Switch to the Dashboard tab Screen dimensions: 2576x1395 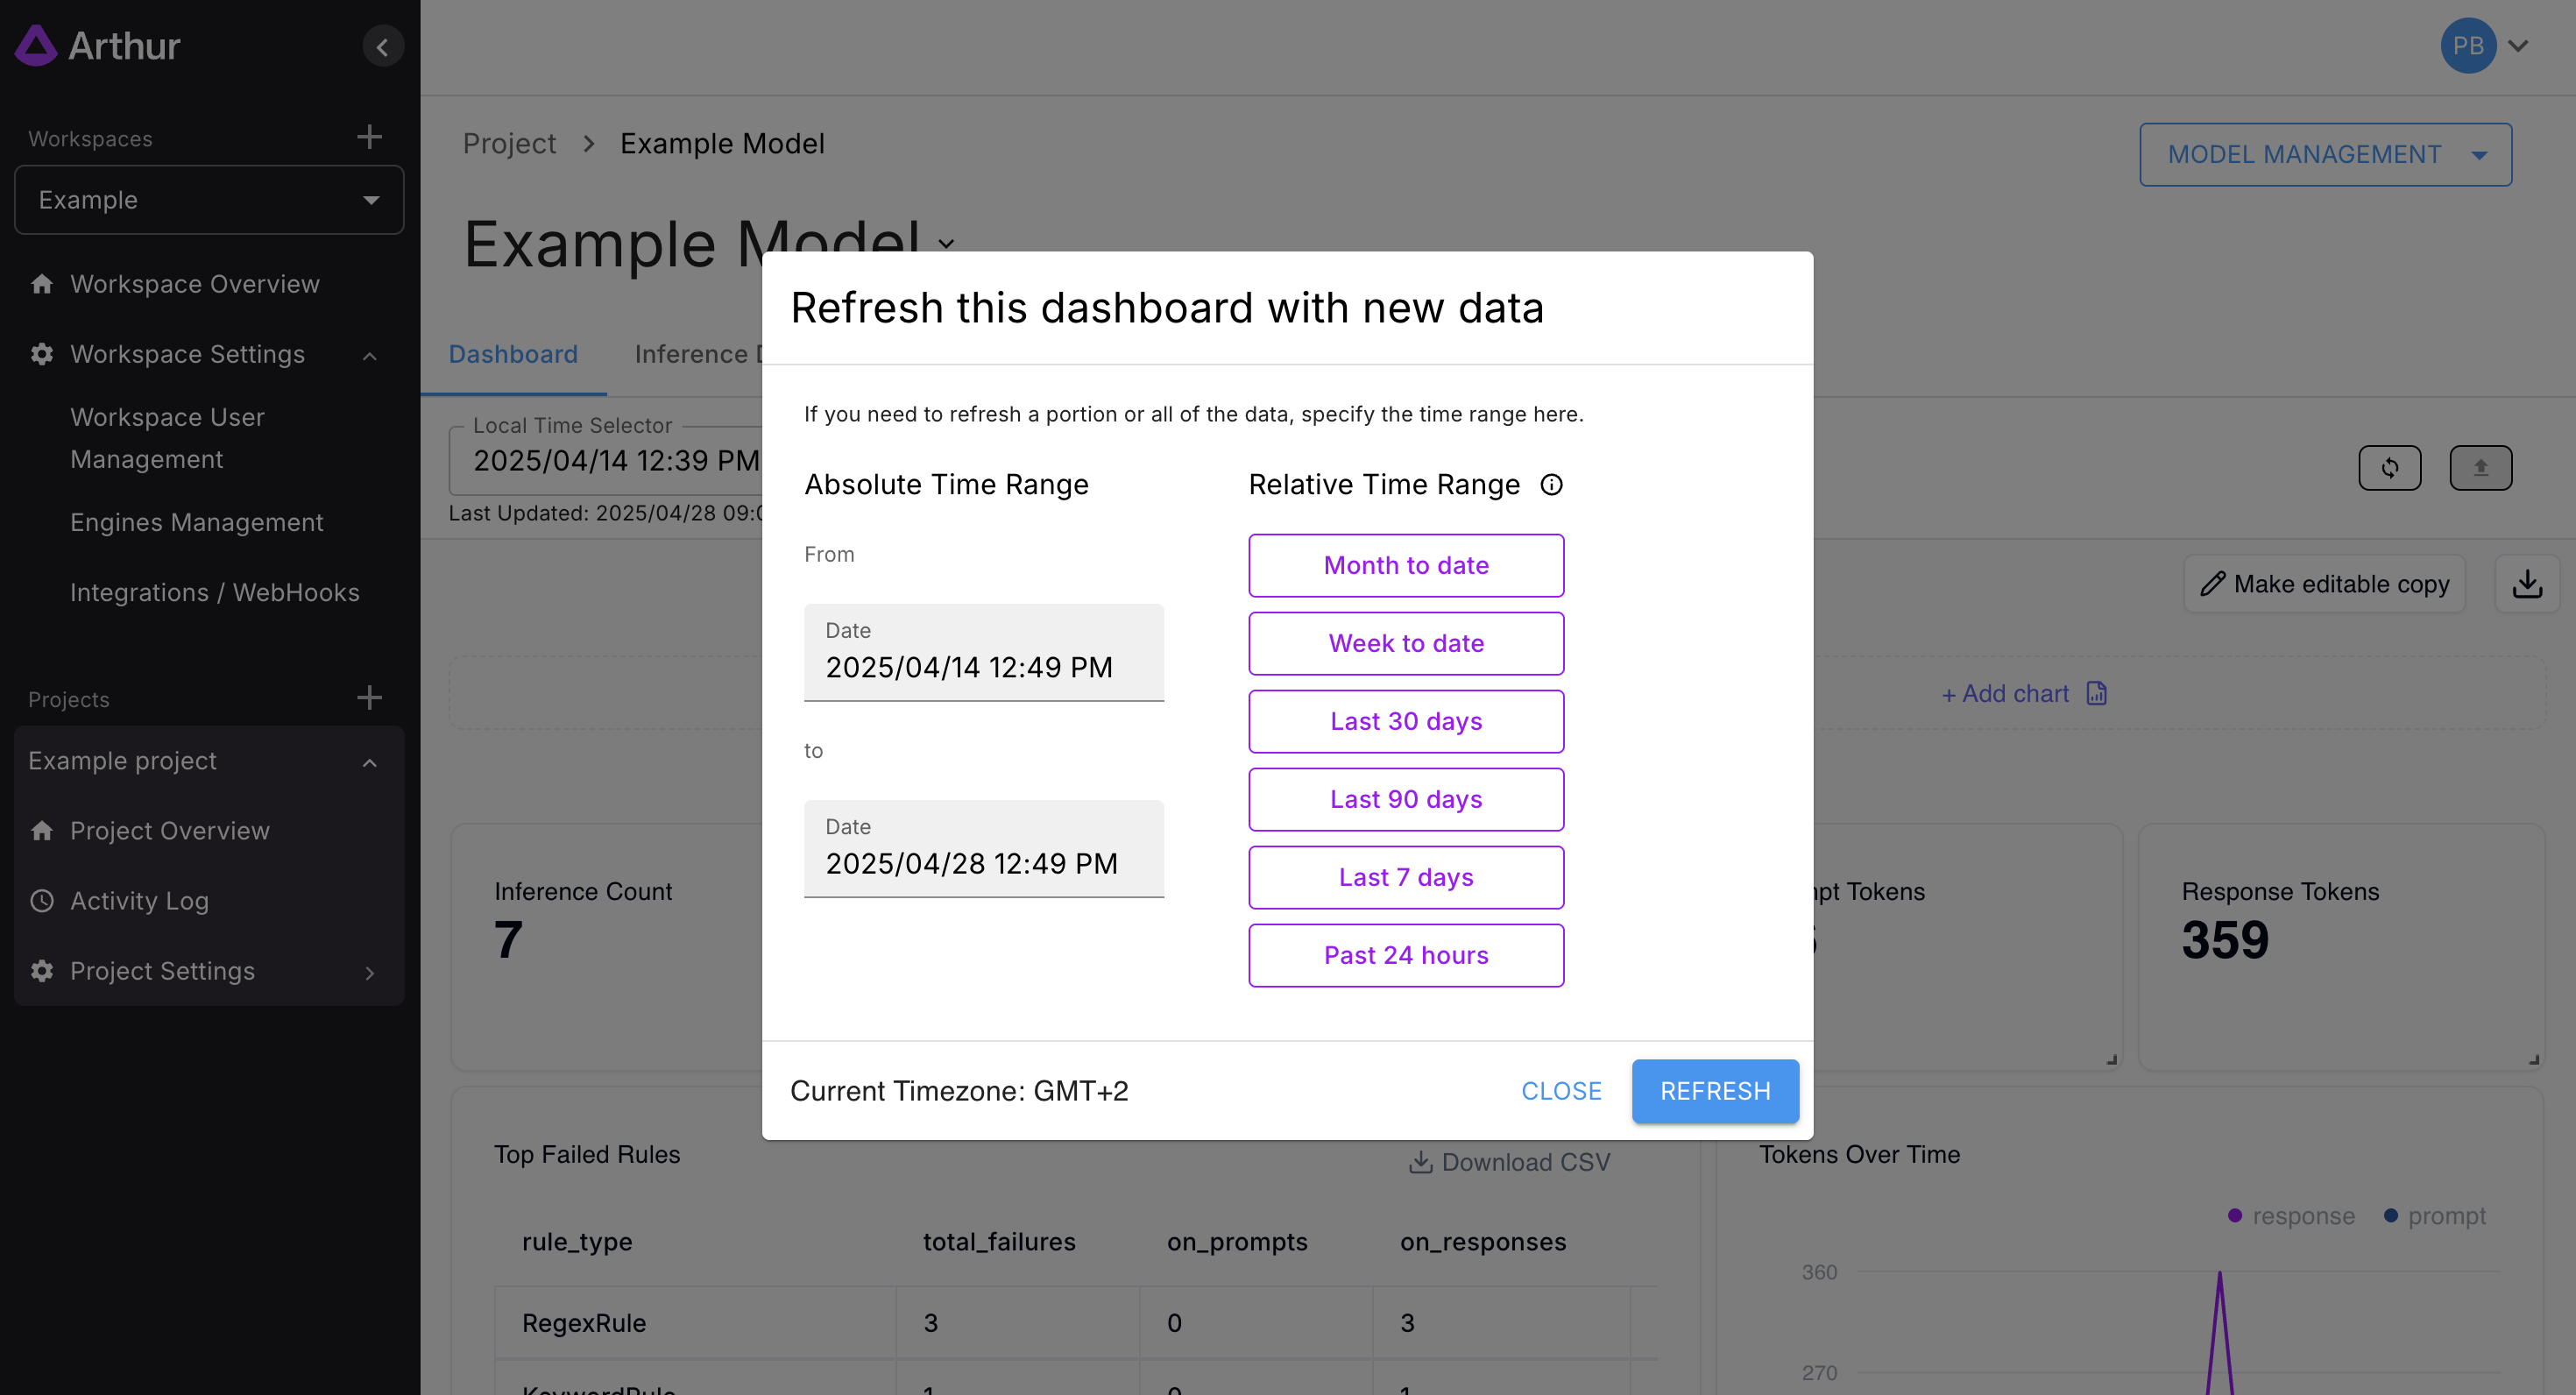pos(513,354)
